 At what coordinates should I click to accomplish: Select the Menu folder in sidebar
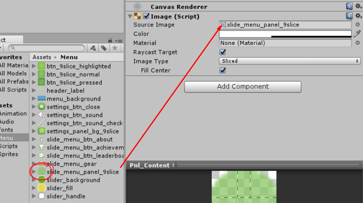(7, 138)
